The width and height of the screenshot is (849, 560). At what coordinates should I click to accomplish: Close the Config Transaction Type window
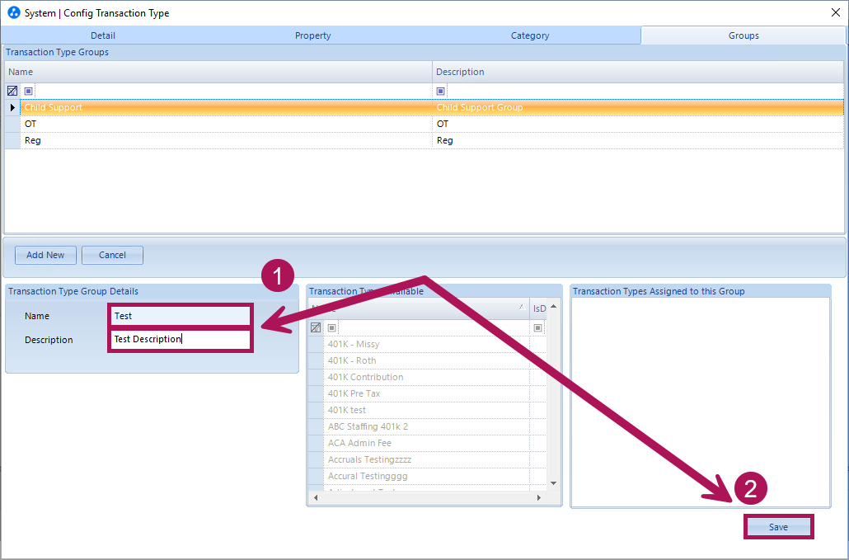836,12
